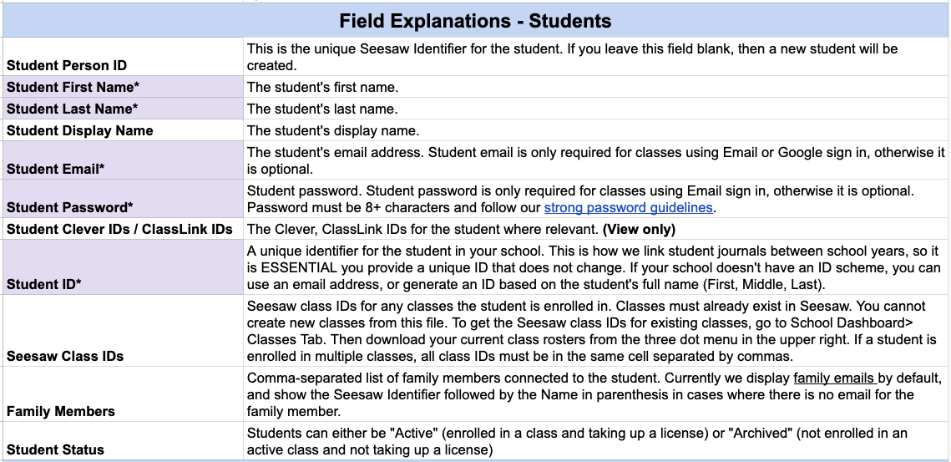Click the Student Display Name label cell
The width and height of the screenshot is (951, 462).
tap(123, 130)
